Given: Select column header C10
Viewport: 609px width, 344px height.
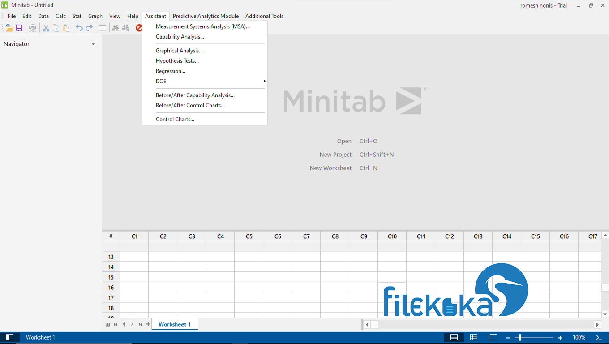Looking at the screenshot, I should [x=392, y=236].
